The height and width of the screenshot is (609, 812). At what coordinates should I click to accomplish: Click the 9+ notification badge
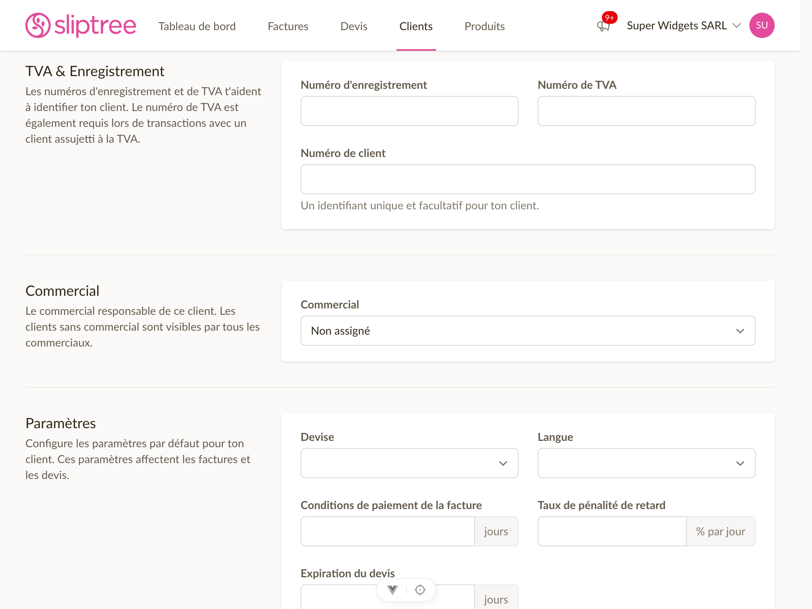click(609, 17)
